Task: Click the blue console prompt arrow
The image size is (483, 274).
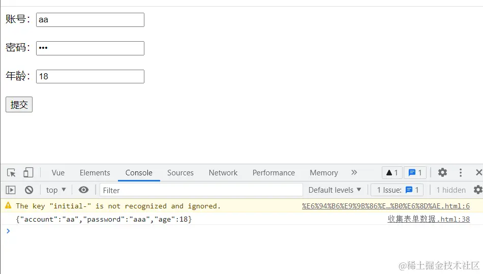Action: (8, 231)
